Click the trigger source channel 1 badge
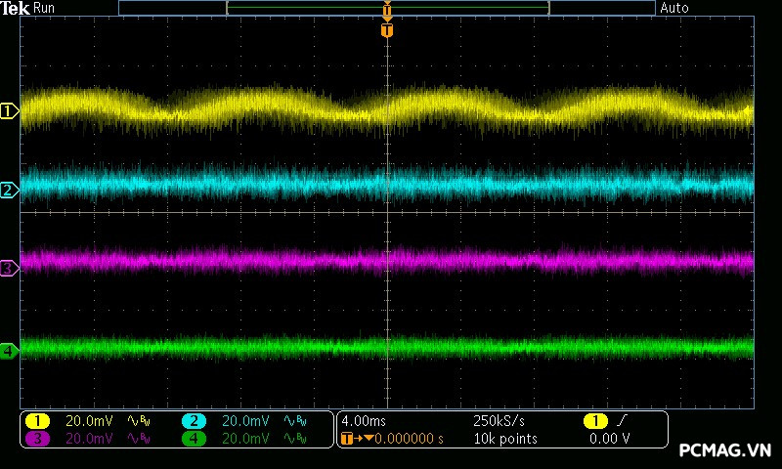Viewport: 782px width, 469px height. point(594,420)
